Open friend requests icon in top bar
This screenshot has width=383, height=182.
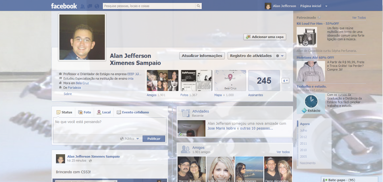pos(83,6)
